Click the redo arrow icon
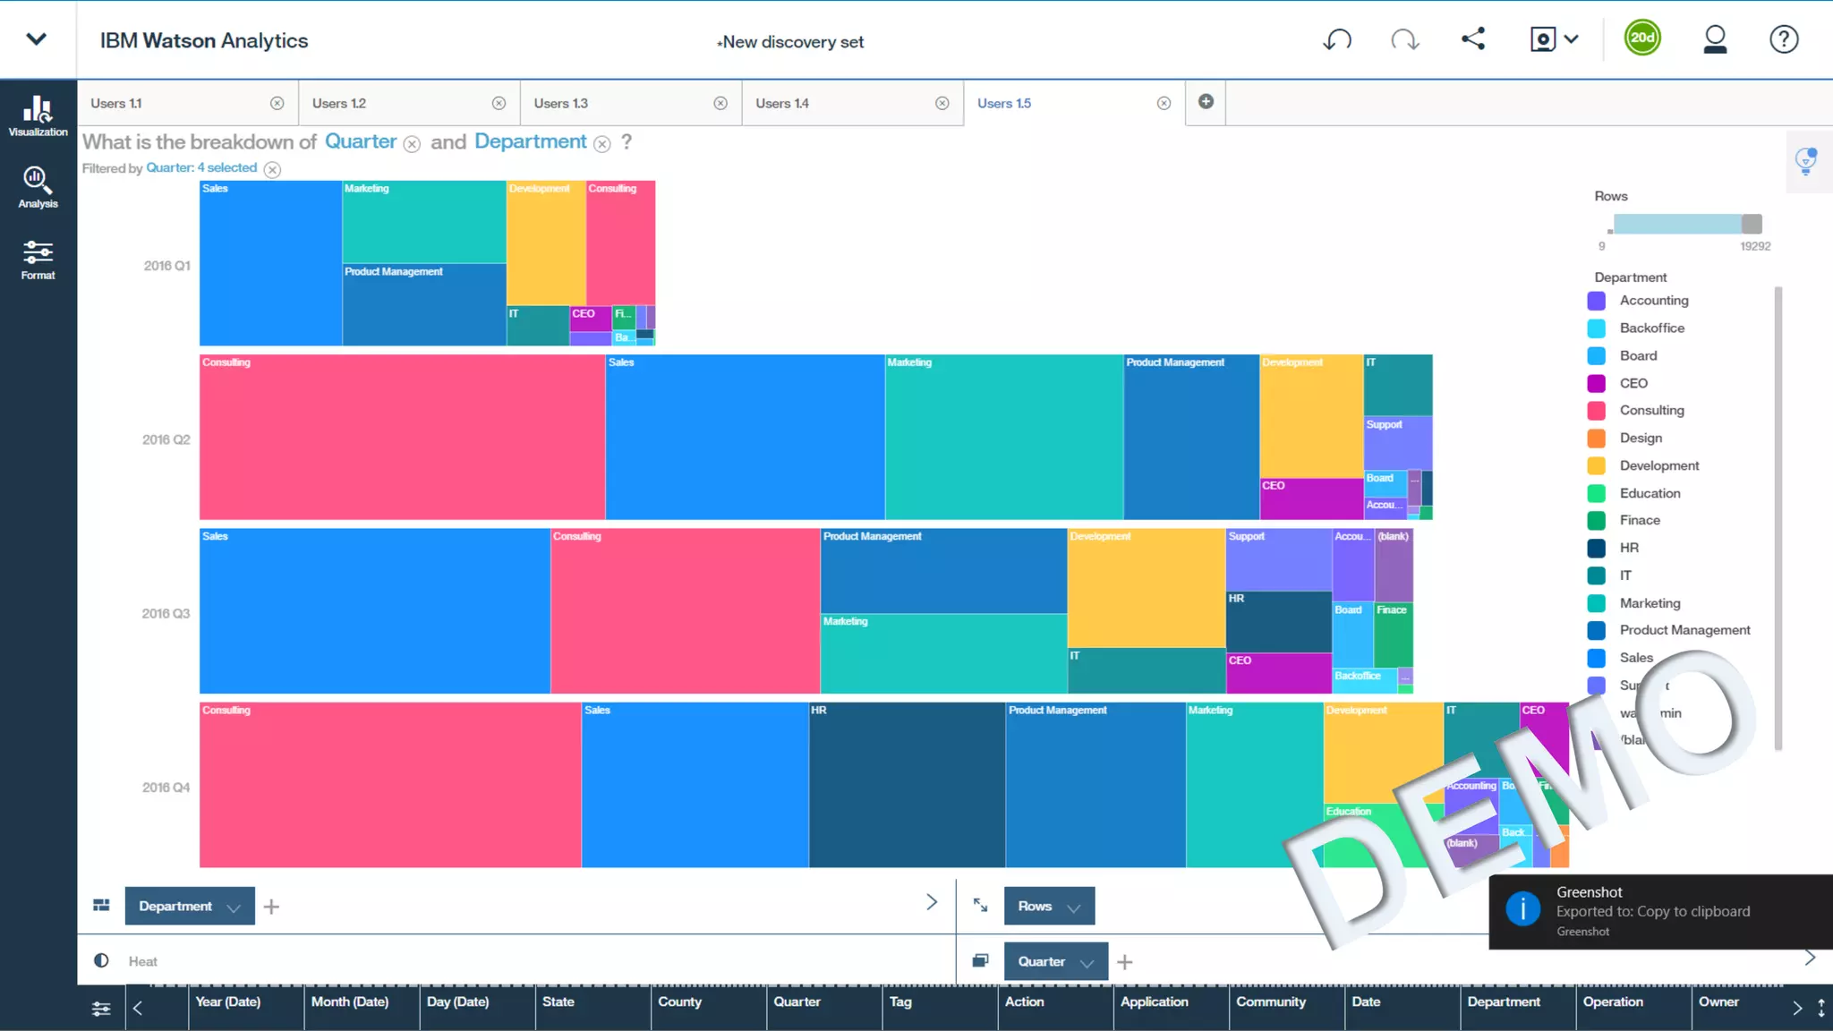The image size is (1833, 1031). (1404, 39)
